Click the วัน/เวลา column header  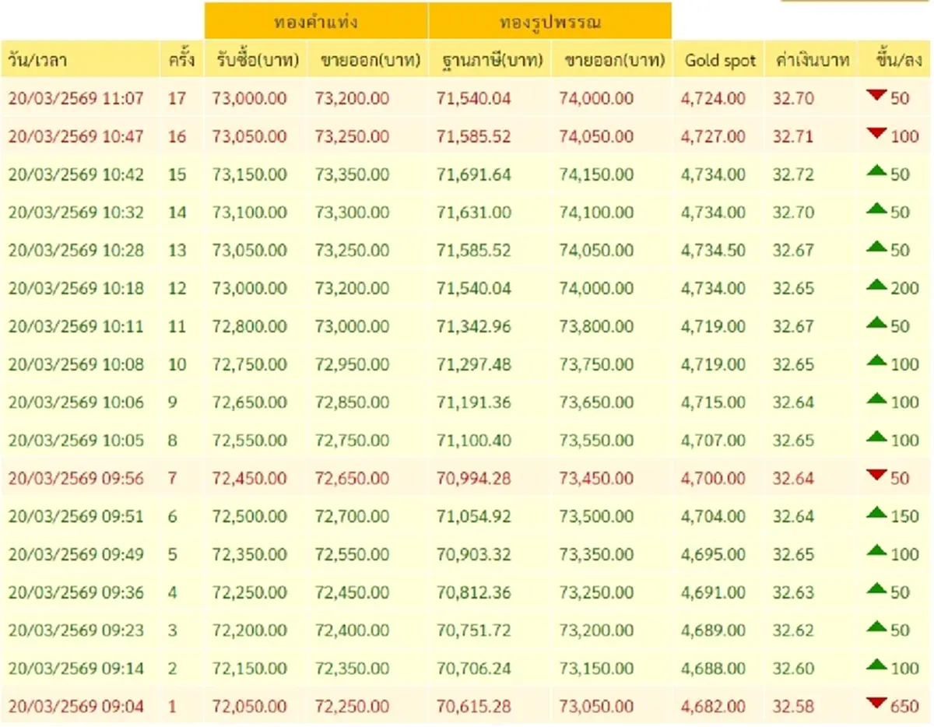(37, 59)
